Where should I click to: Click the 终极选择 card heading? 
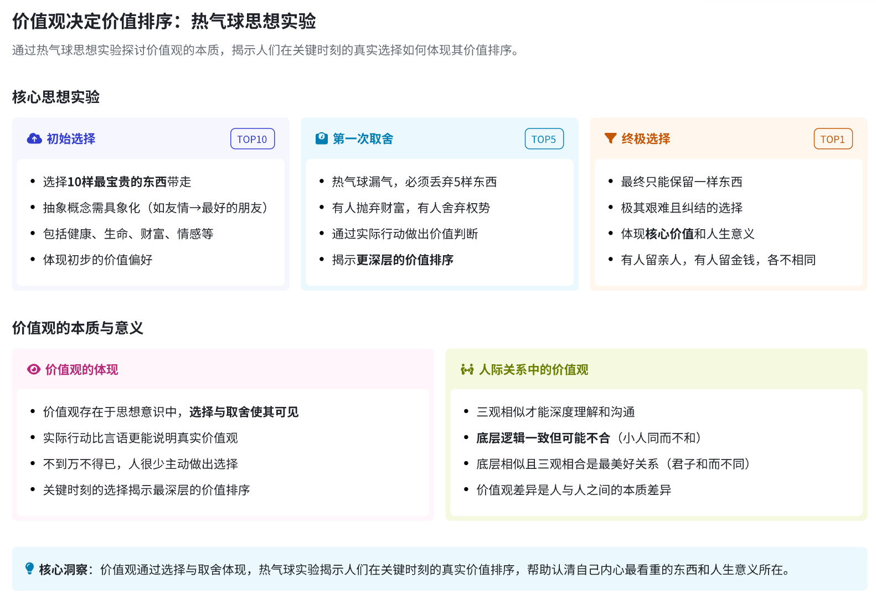pos(646,138)
